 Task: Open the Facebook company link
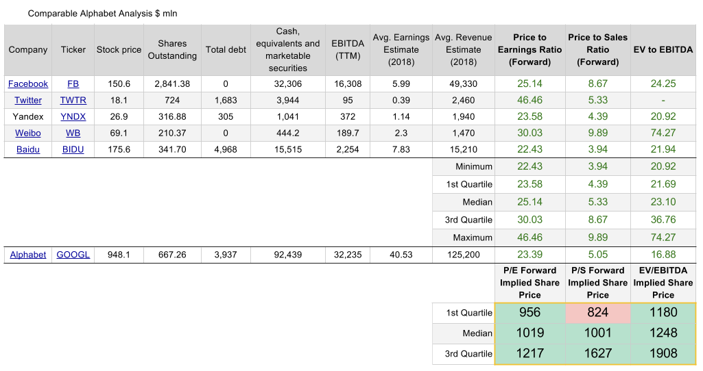(x=28, y=84)
